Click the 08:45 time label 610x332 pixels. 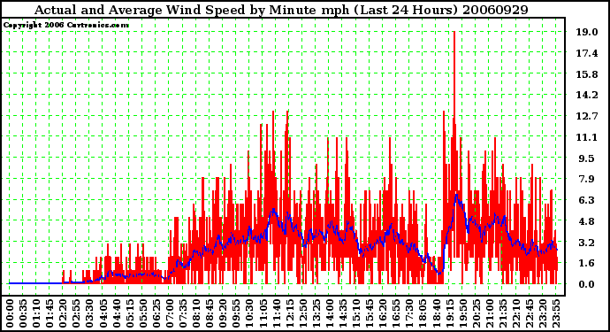click(210, 313)
